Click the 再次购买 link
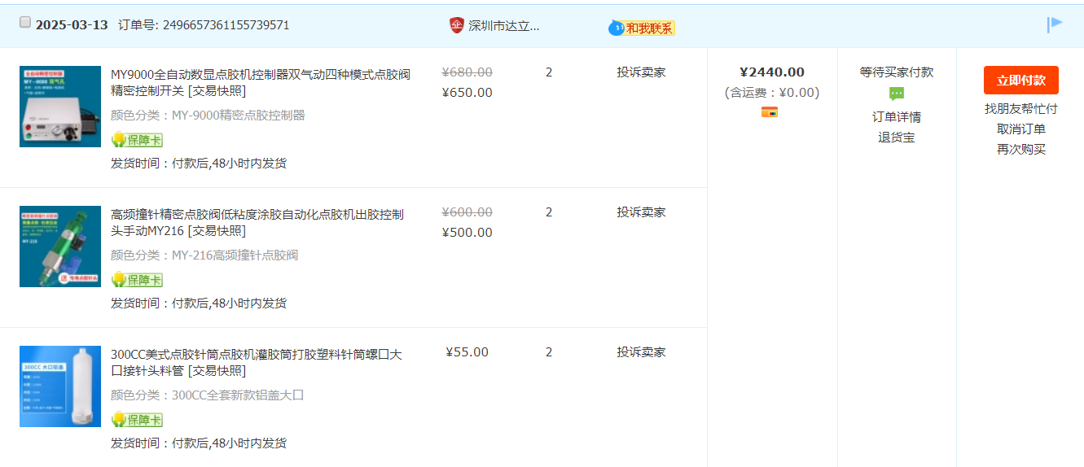Viewport: 1084px width, 467px height. (1020, 150)
